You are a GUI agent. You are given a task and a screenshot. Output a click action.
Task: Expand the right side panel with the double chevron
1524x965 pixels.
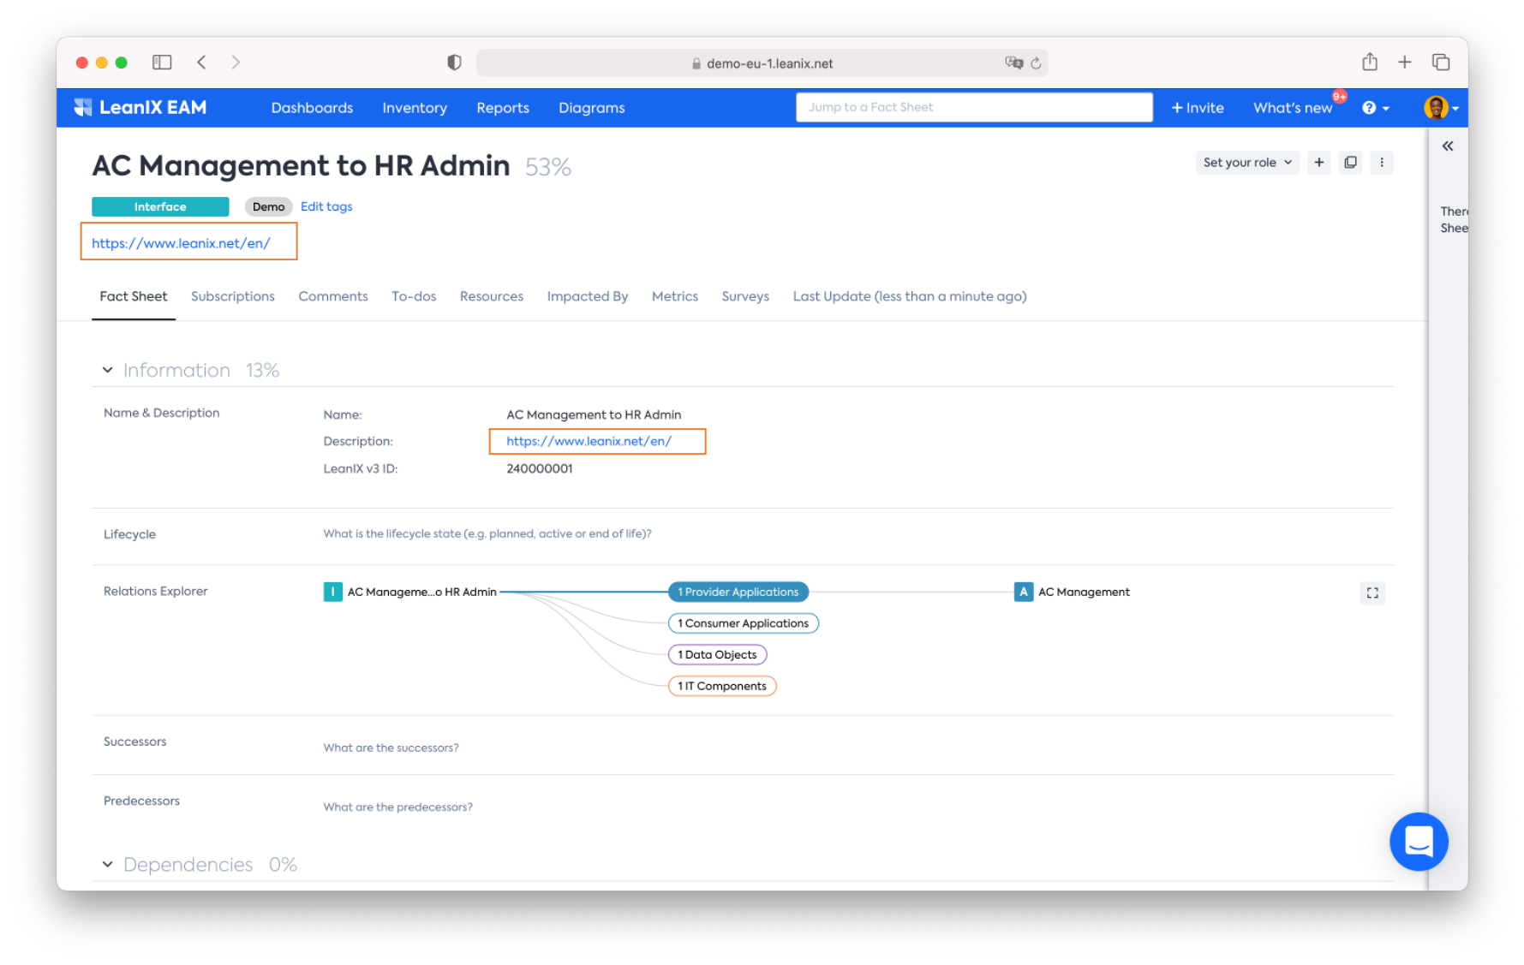pyautogui.click(x=1448, y=146)
